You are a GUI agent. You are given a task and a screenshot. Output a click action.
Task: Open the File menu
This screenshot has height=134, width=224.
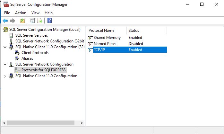click(7, 13)
